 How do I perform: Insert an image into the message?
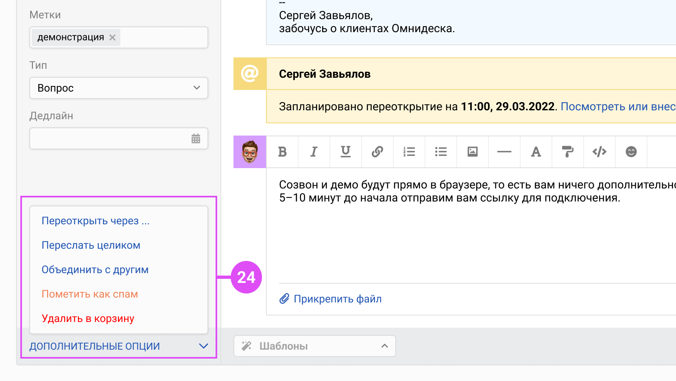[x=472, y=152]
